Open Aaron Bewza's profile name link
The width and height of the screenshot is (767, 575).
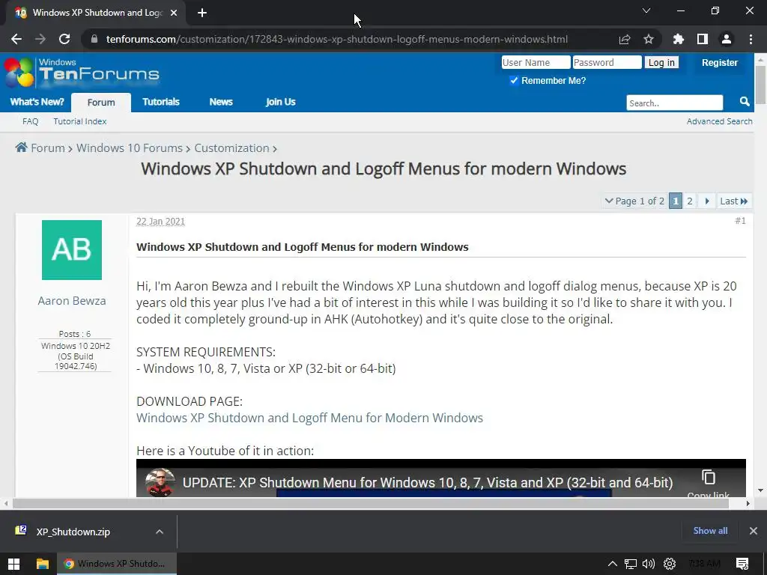click(72, 300)
